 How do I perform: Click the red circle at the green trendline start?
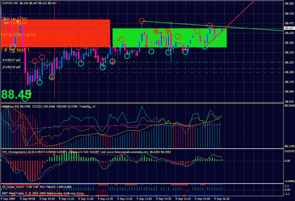[x=142, y=21]
